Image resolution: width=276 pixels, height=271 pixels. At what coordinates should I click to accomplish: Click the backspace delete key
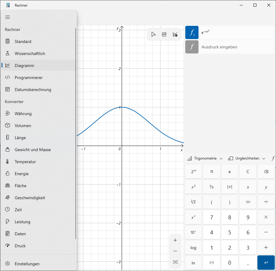click(x=266, y=172)
